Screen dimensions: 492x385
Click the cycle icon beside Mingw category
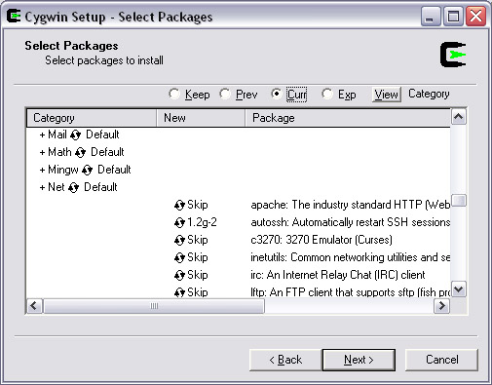tap(87, 170)
